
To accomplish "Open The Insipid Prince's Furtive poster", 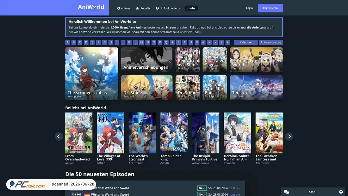I will click(x=206, y=133).
